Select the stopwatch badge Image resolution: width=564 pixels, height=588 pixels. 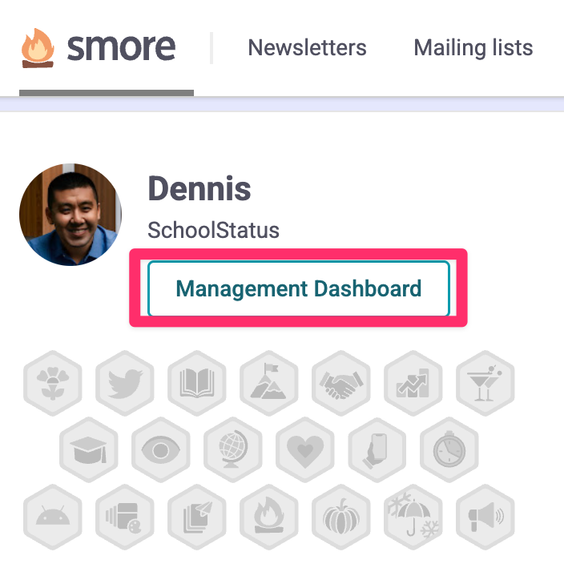pyautogui.click(x=449, y=450)
